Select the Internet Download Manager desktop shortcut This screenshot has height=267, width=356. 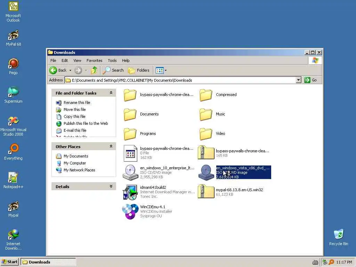(13, 240)
